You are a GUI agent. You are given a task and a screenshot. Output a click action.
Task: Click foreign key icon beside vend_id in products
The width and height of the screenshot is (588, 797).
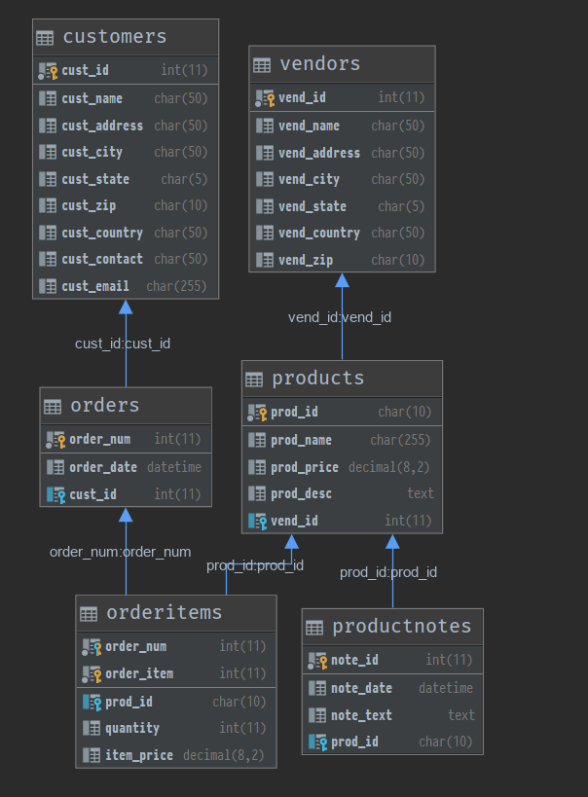(257, 521)
